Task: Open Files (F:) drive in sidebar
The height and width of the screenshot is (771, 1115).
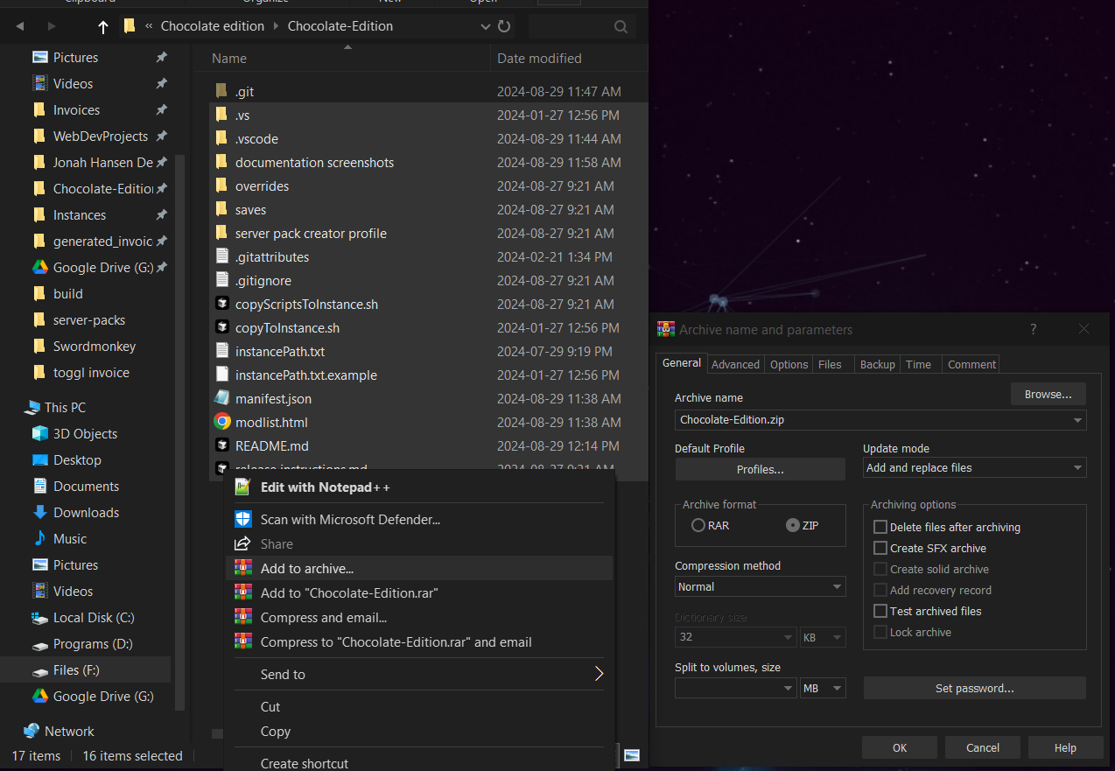Action: point(86,669)
